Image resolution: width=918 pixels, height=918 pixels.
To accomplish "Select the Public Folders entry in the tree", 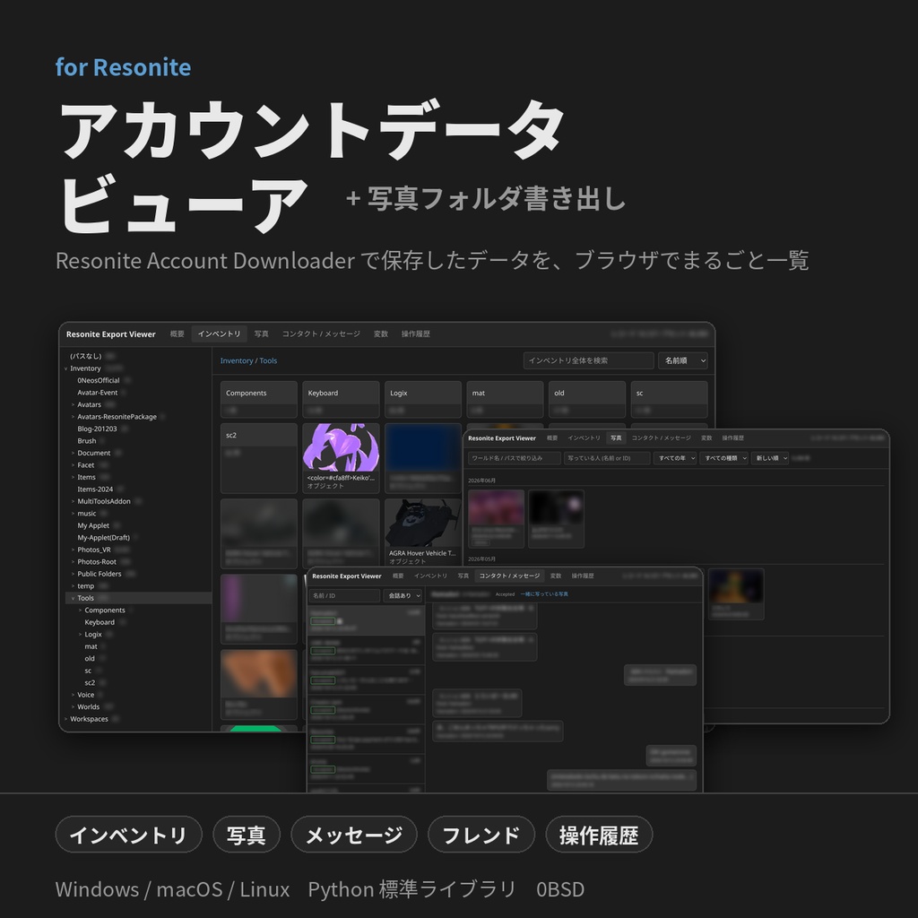I will [99, 575].
